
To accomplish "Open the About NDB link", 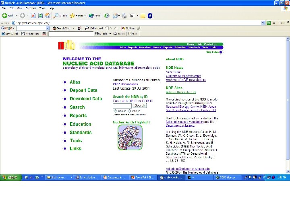I will tap(174, 59).
